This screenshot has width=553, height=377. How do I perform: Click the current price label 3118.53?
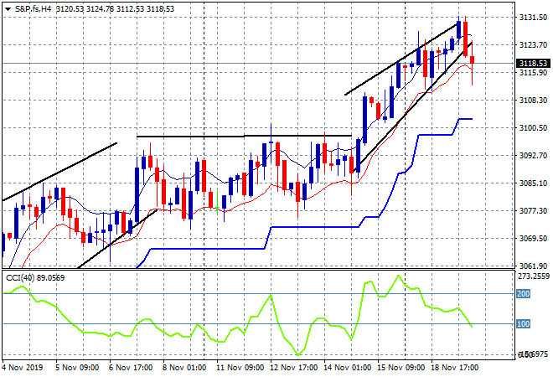pyautogui.click(x=533, y=64)
